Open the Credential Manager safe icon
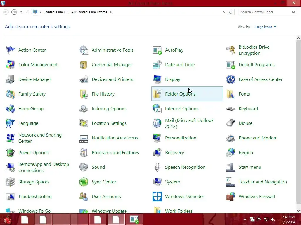301x225 pixels. pos(84,65)
